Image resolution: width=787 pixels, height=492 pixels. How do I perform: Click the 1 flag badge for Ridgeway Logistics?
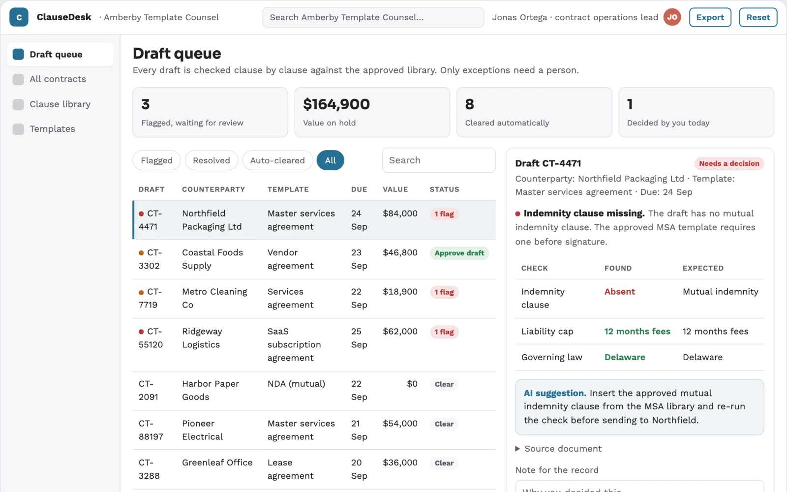pyautogui.click(x=444, y=332)
